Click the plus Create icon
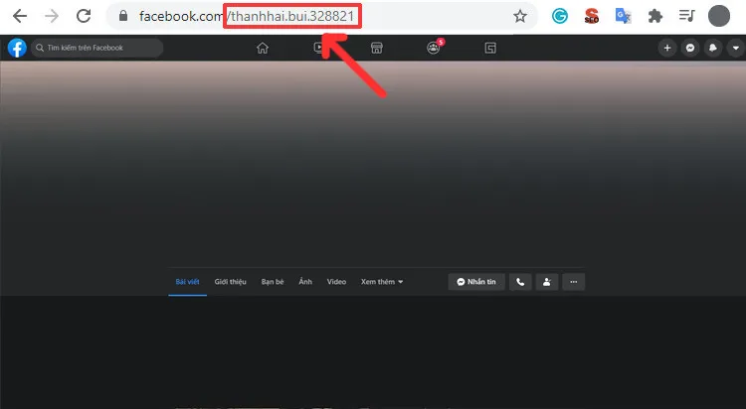The width and height of the screenshot is (746, 409). click(x=668, y=48)
